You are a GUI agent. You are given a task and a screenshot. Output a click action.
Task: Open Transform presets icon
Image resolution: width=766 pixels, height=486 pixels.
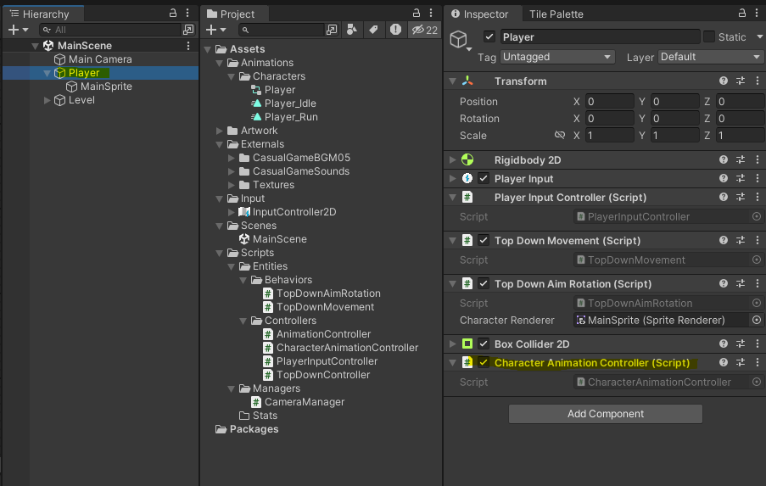pos(741,81)
